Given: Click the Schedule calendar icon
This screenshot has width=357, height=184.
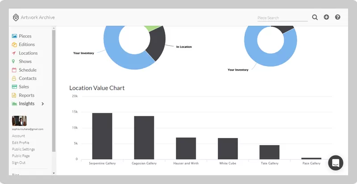Looking at the screenshot, I should [x=14, y=70].
